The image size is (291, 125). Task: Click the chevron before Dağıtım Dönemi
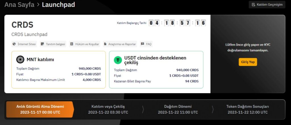click(x=143, y=109)
